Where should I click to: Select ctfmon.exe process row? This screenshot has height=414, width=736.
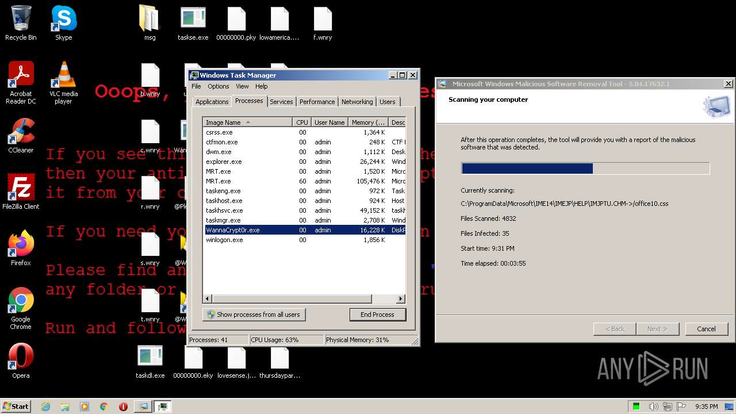point(304,142)
